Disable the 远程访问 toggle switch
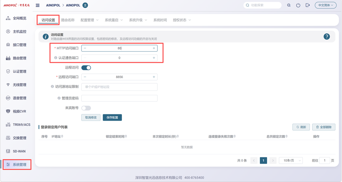This screenshot has width=342, height=182. pos(86,68)
